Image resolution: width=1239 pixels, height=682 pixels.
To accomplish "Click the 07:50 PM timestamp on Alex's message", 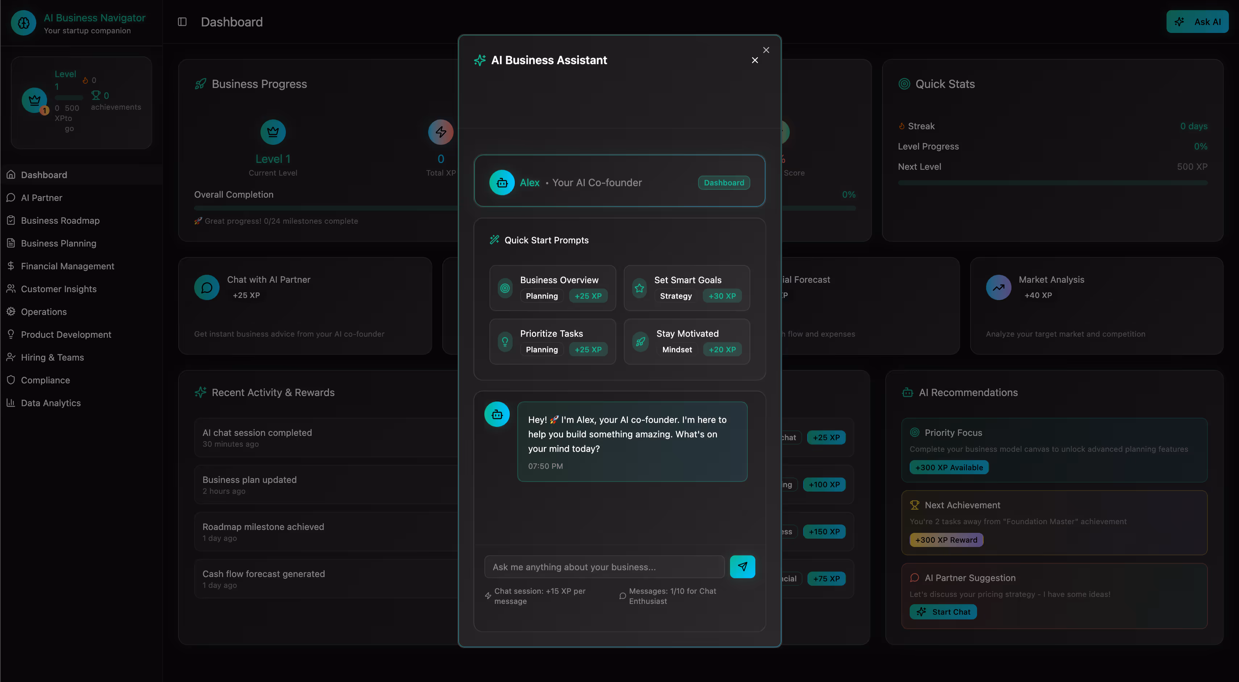I will pos(546,466).
